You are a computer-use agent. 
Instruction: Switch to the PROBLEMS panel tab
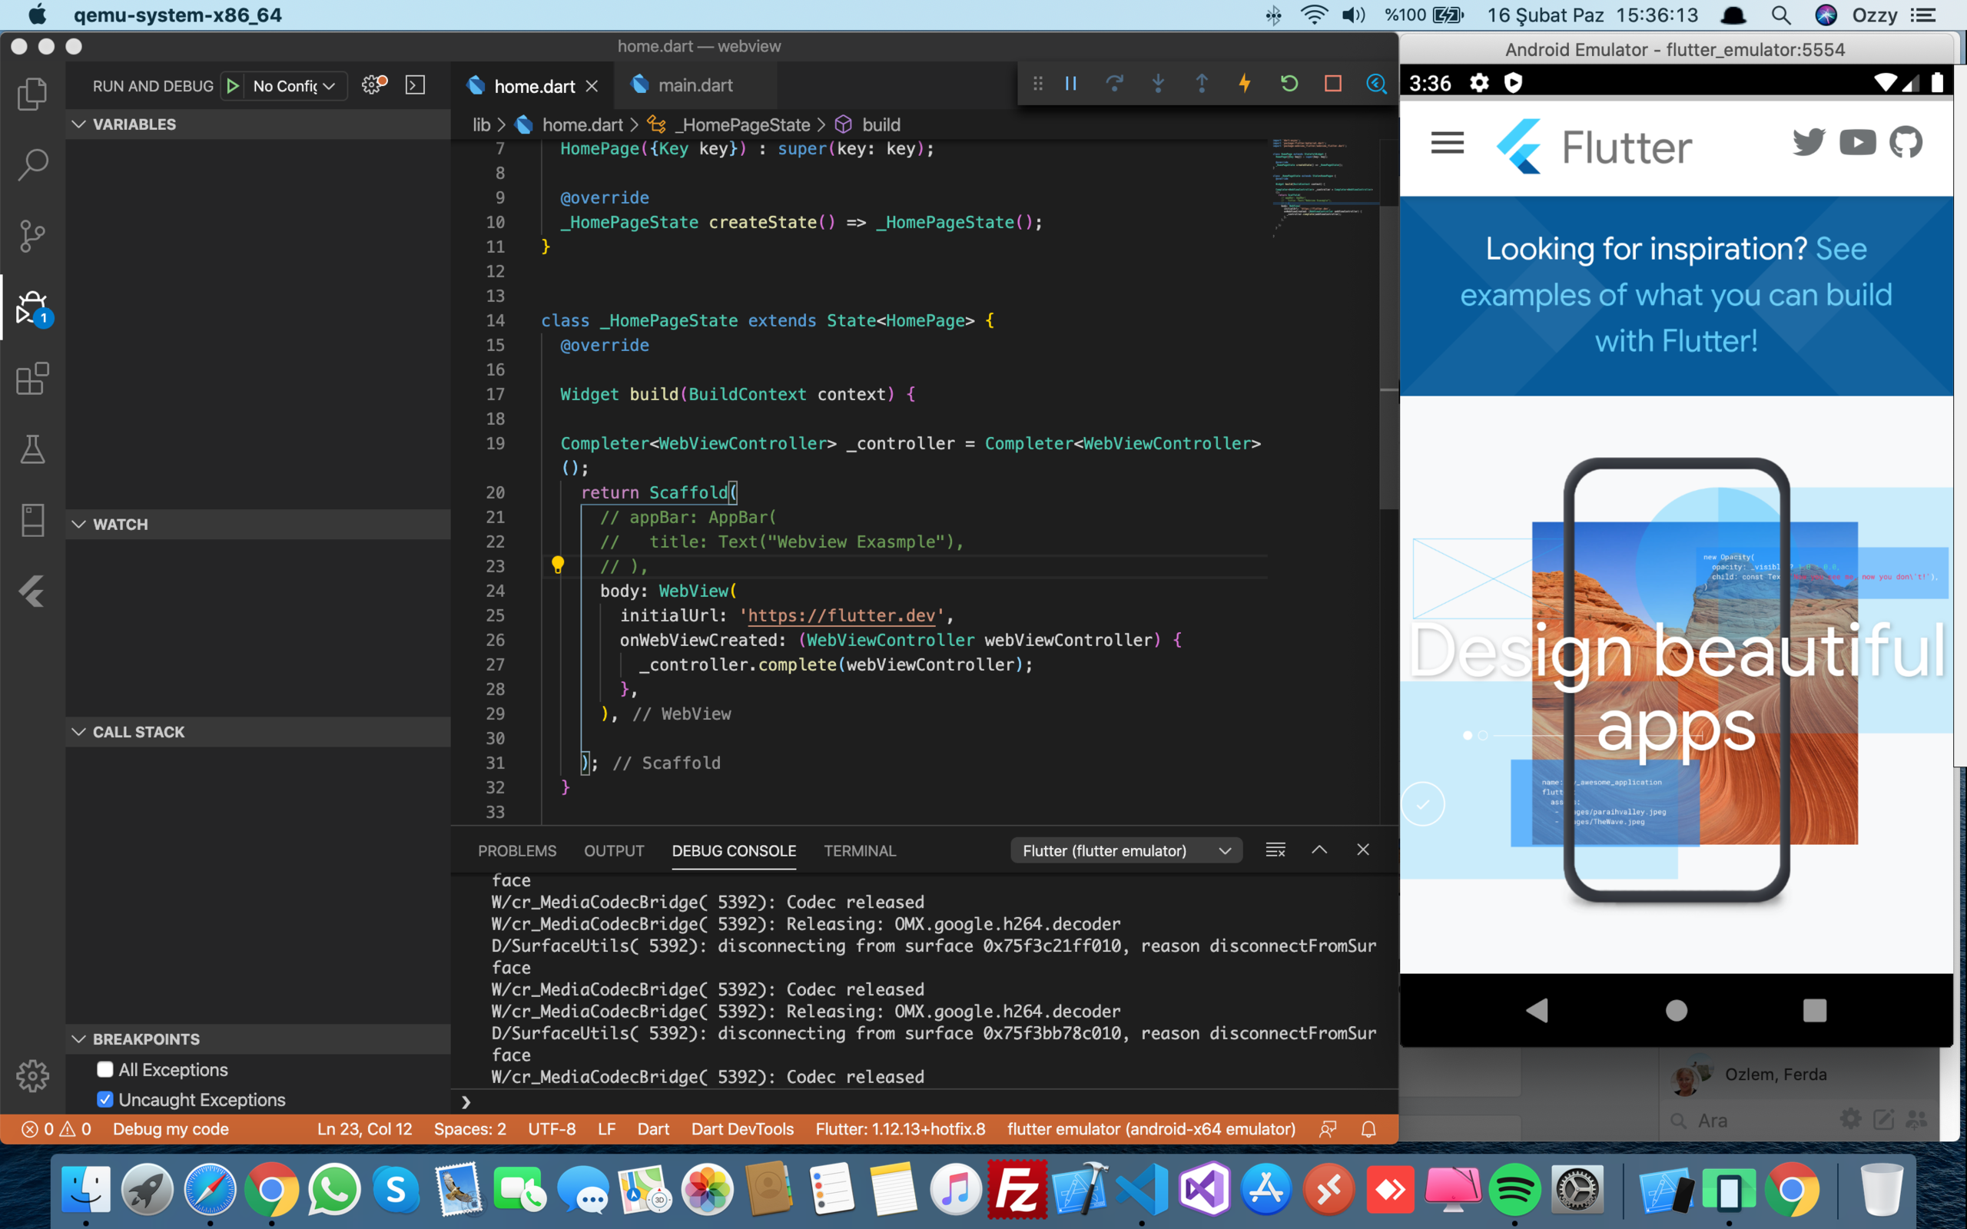(x=517, y=850)
